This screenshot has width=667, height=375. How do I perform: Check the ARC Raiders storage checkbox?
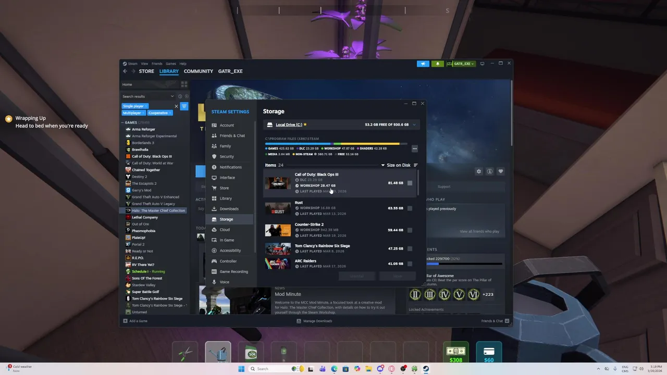(x=410, y=264)
